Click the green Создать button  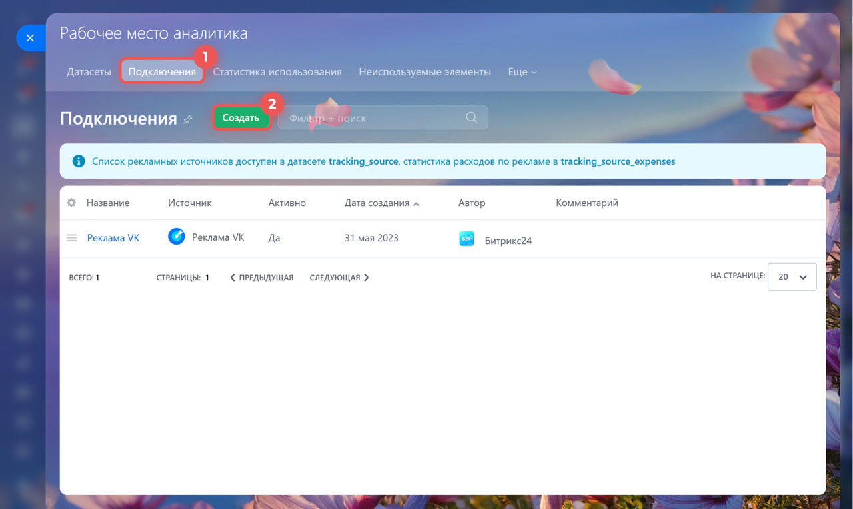[241, 117]
